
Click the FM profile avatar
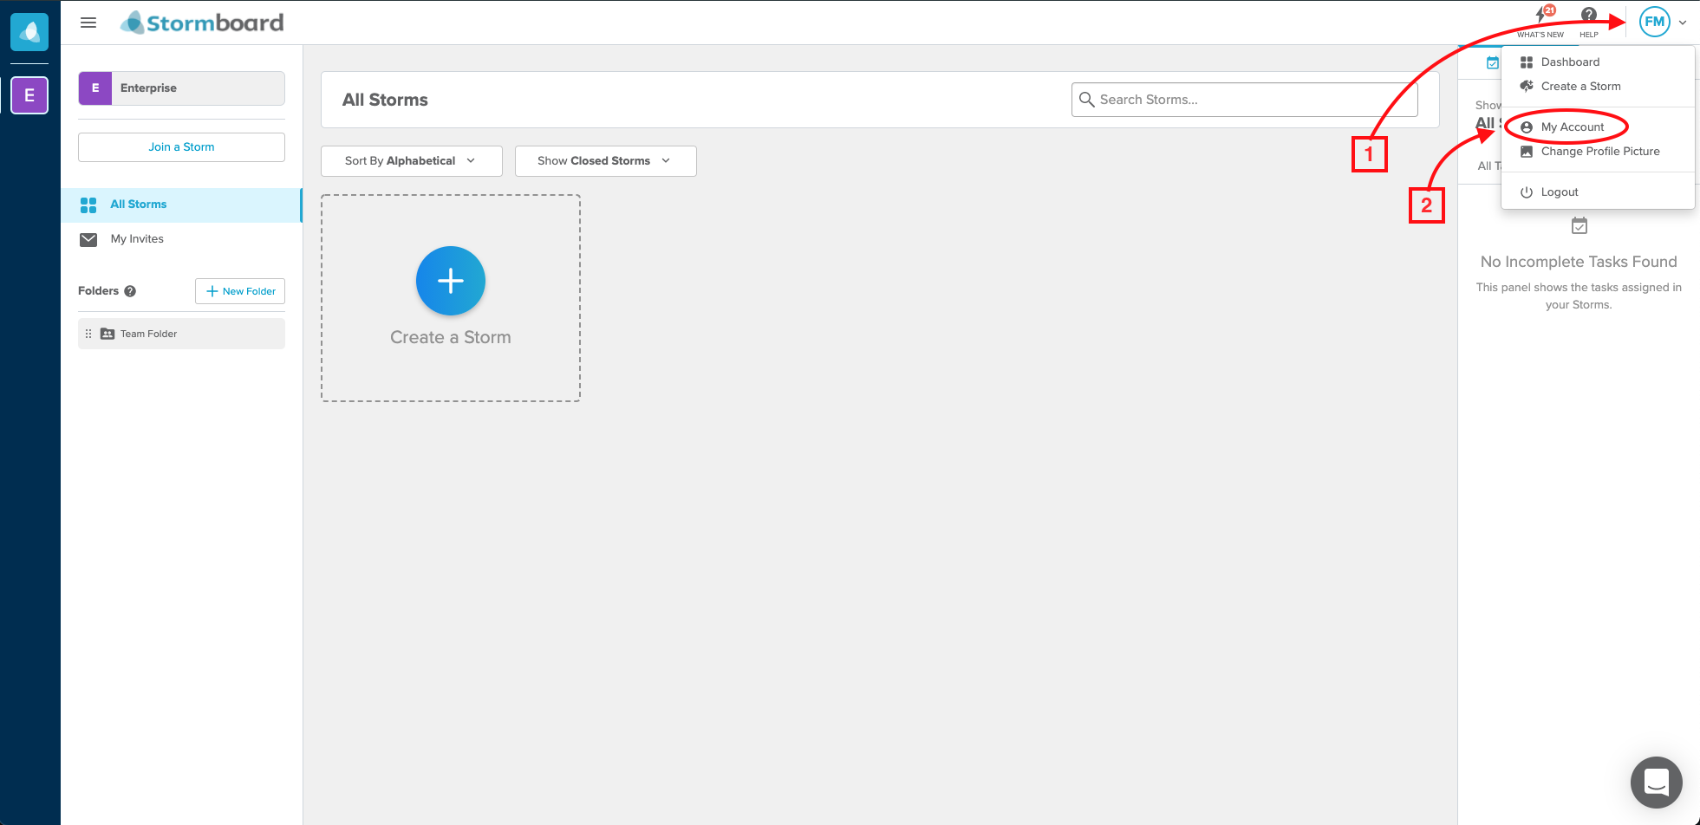(x=1654, y=22)
